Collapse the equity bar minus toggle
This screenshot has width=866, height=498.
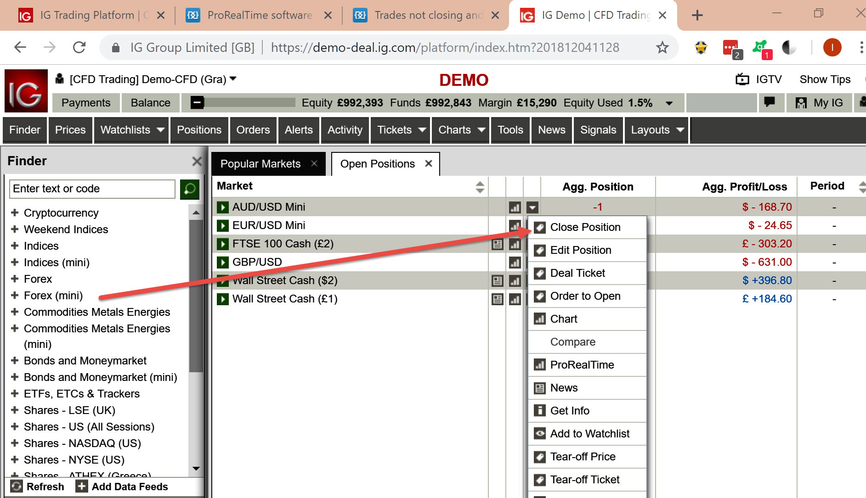(197, 102)
